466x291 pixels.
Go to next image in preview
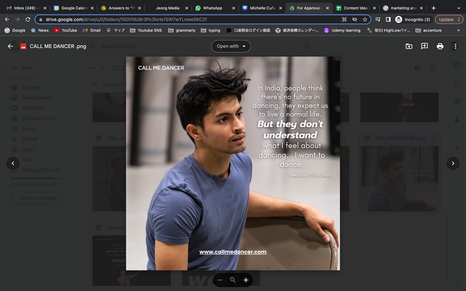point(453,163)
